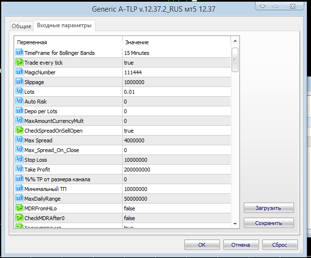This screenshot has height=258, width=311.
Task: Select the Stop Loss variable name
Action: pyautogui.click(x=36, y=160)
